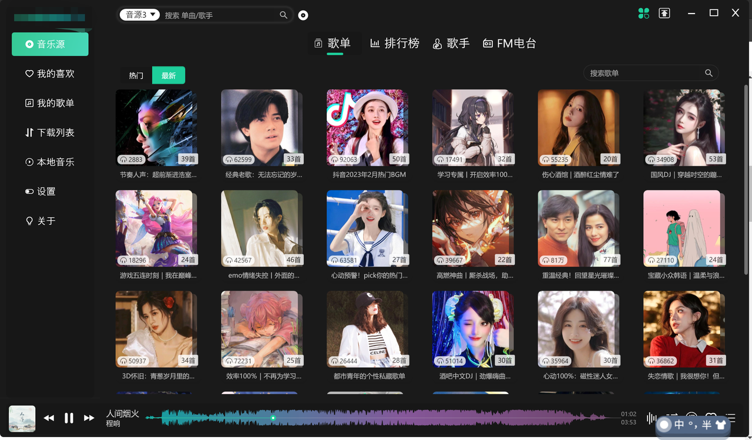Click playlist title 失恋情歌｜我很想你
This screenshot has height=440, width=752.
(x=686, y=376)
